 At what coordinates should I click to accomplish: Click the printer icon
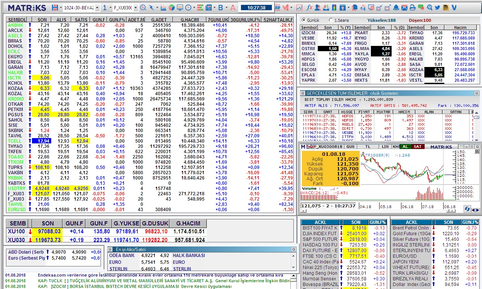tap(413, 8)
